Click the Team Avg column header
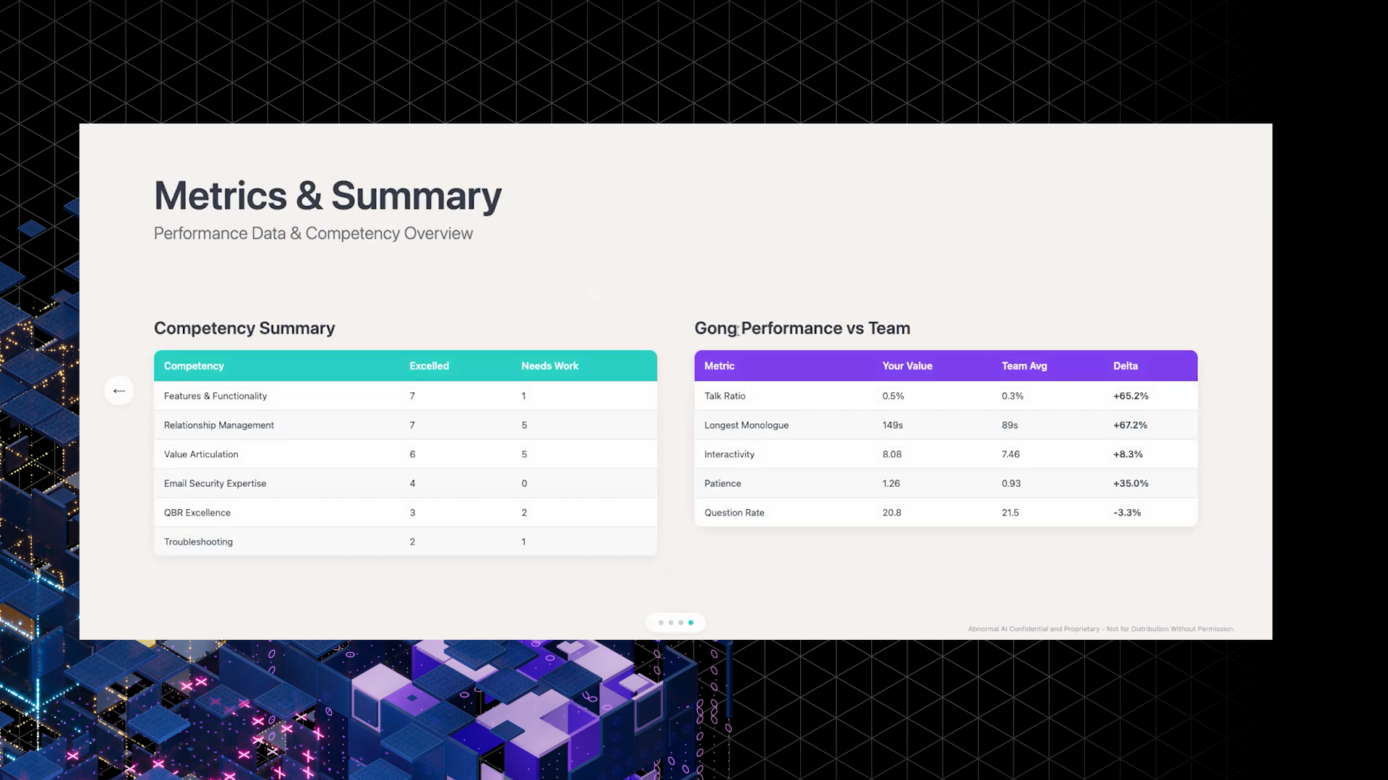Image resolution: width=1388 pixels, height=780 pixels. click(x=1024, y=366)
